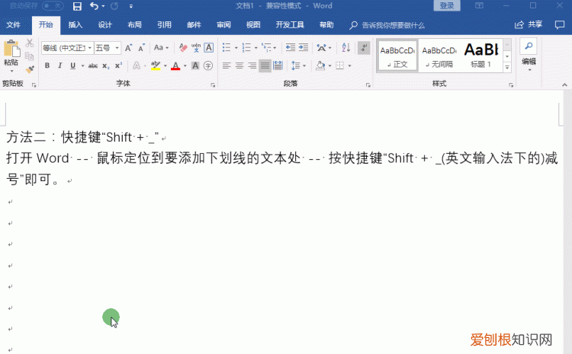Sort the text with the A-Z icon
This screenshot has height=354, width=572.
pyautogui.click(x=345, y=48)
